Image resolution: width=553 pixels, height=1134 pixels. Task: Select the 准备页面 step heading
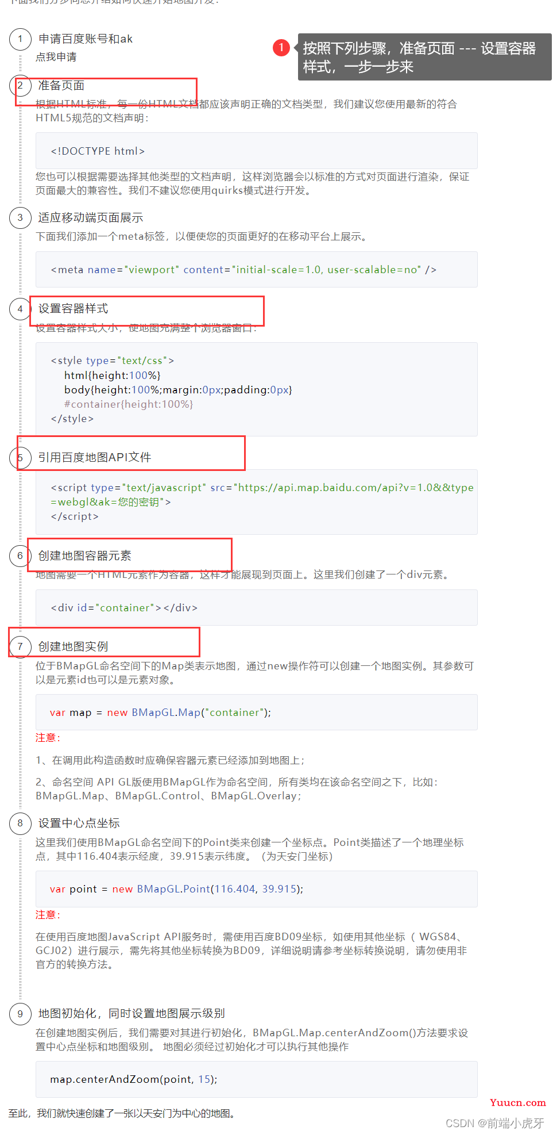pyautogui.click(x=61, y=85)
